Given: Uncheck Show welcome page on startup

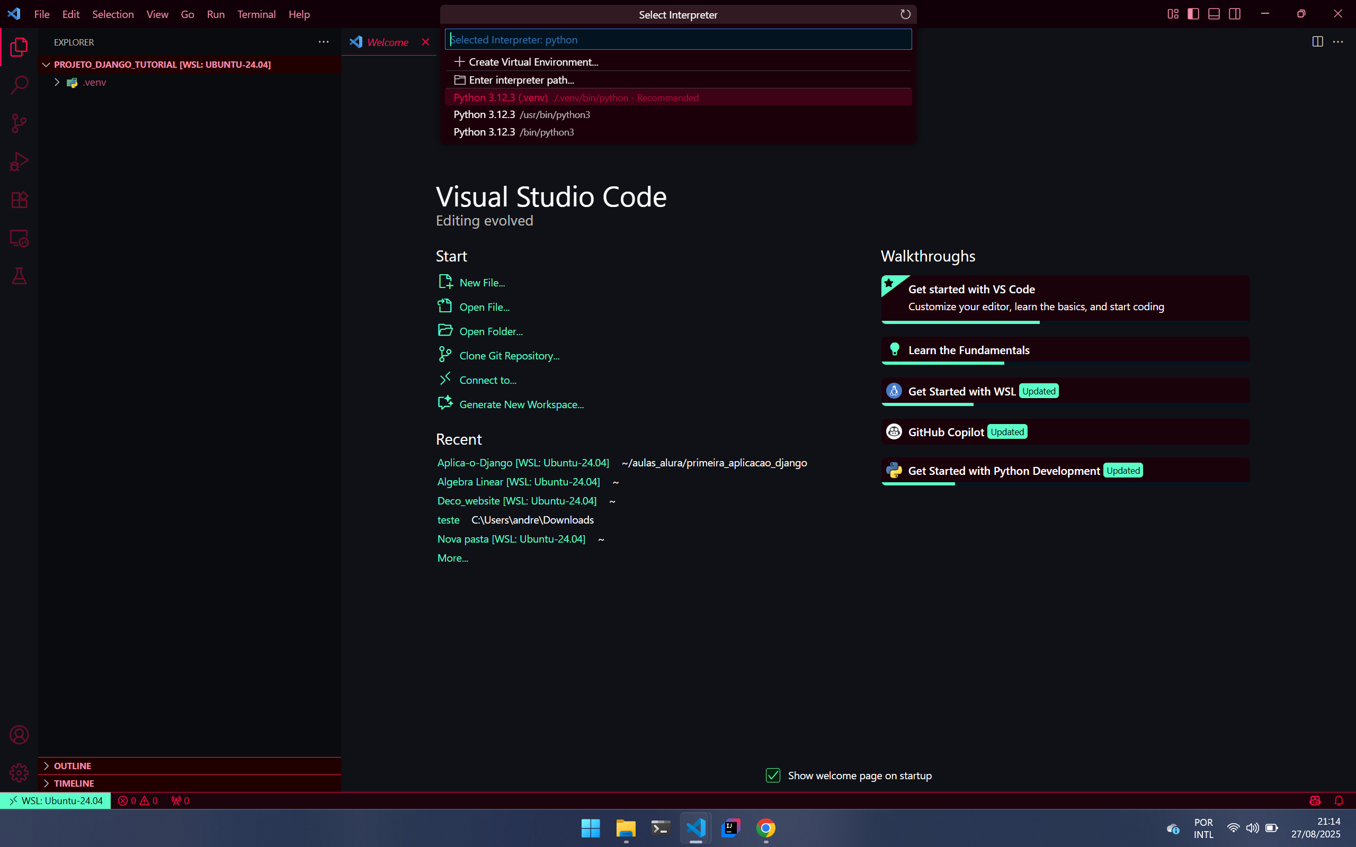Looking at the screenshot, I should click(x=773, y=776).
